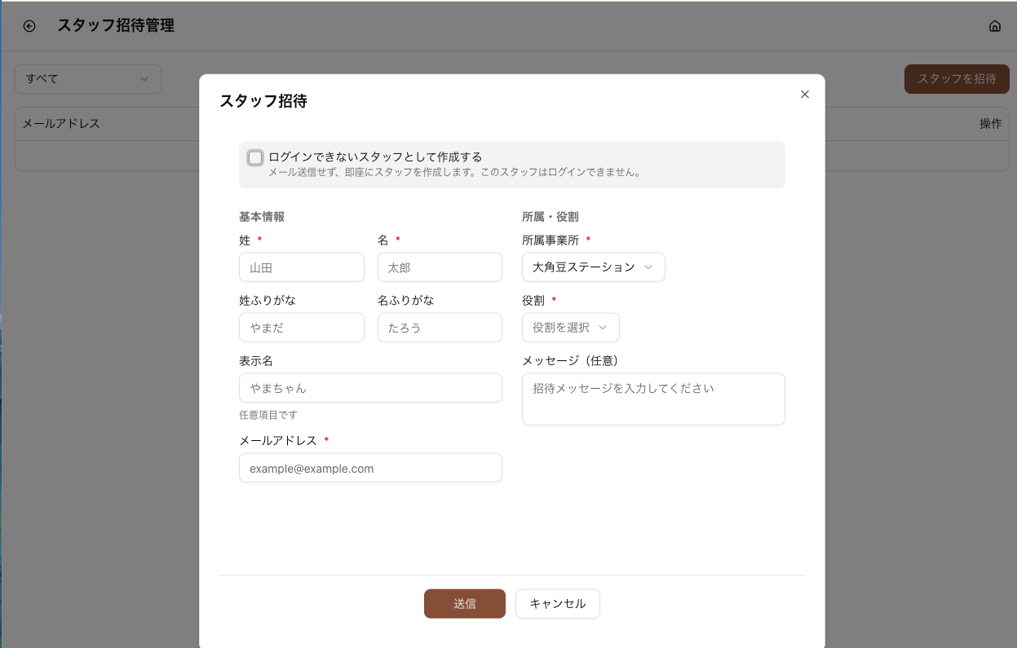Open the すべて filter dropdown

coord(87,79)
